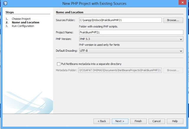The image size is (189, 129).
Task: Select step 1 Choose Project
Action: [x=21, y=19]
